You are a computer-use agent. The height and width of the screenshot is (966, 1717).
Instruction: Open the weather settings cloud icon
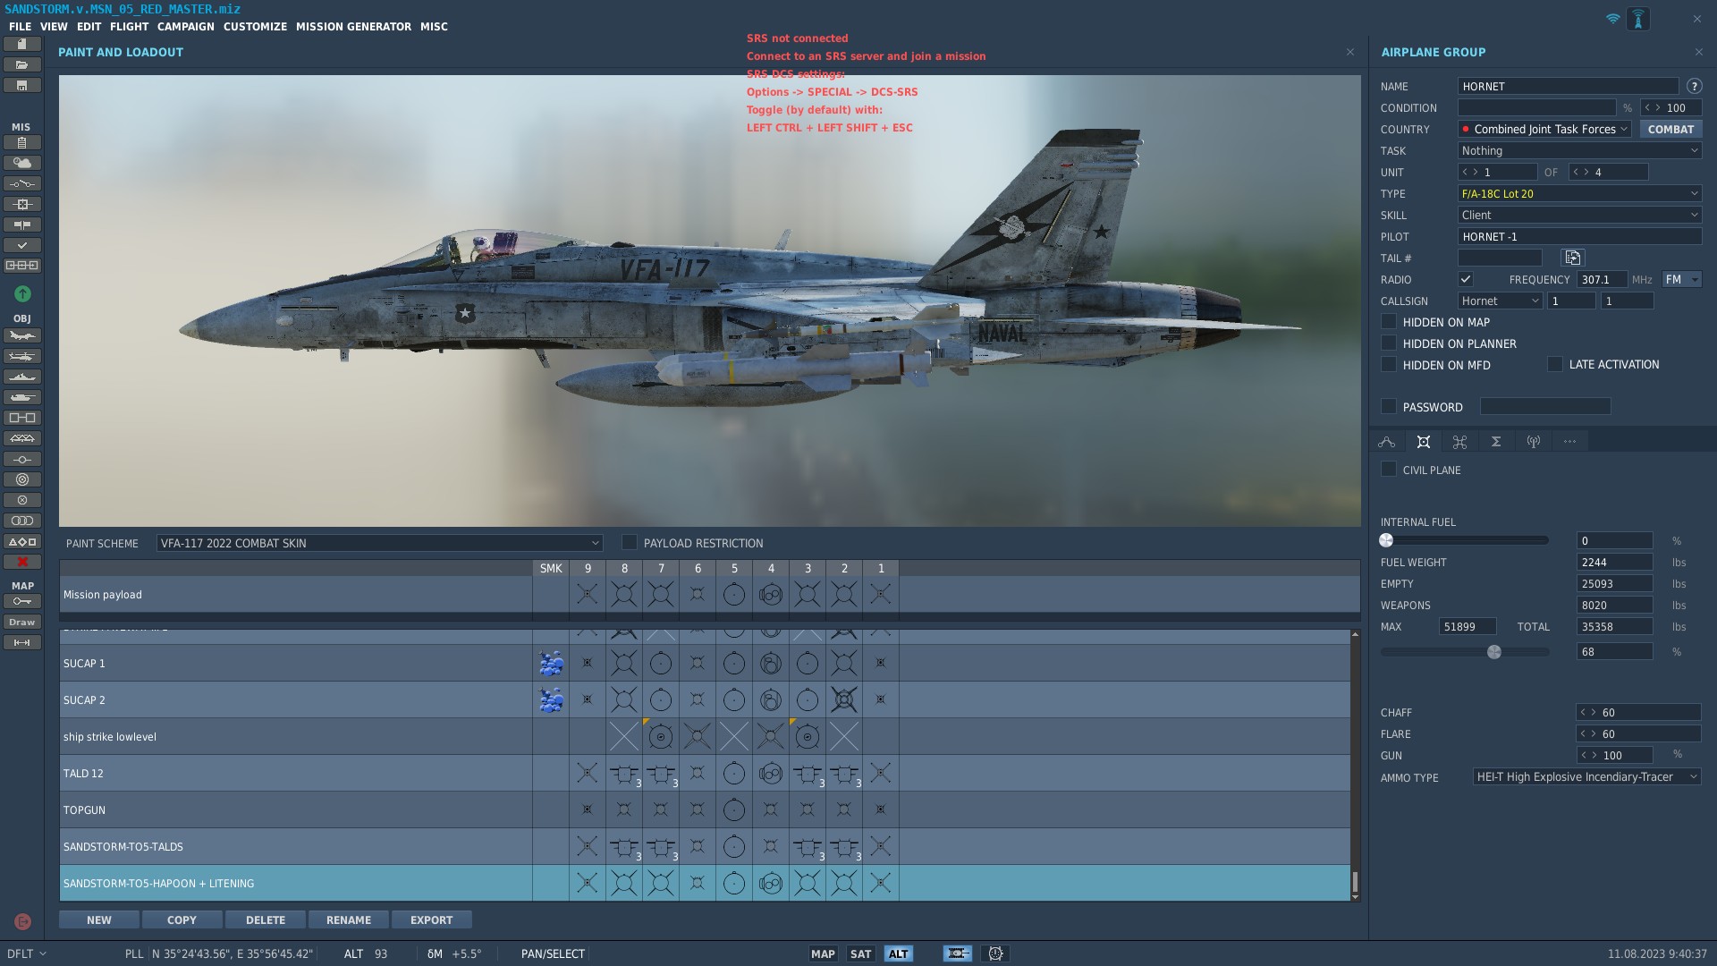coord(22,163)
